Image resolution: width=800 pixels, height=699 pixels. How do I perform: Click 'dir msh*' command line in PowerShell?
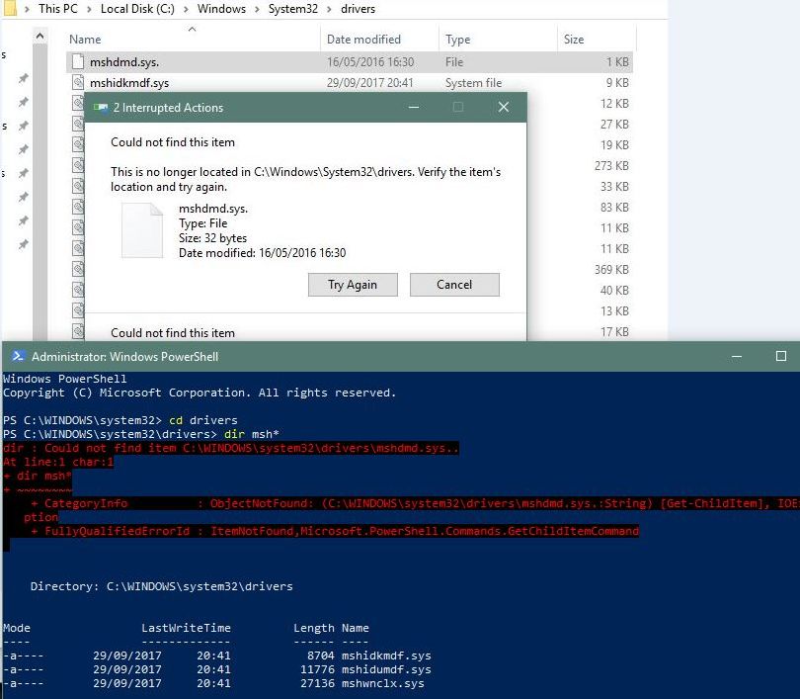click(252, 434)
